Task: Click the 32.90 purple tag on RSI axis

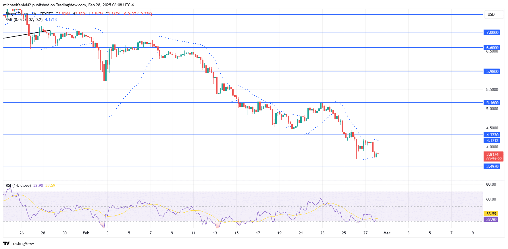Action: tap(491, 219)
